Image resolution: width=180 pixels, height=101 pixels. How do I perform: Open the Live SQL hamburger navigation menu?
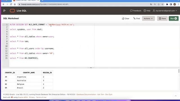[4, 11]
